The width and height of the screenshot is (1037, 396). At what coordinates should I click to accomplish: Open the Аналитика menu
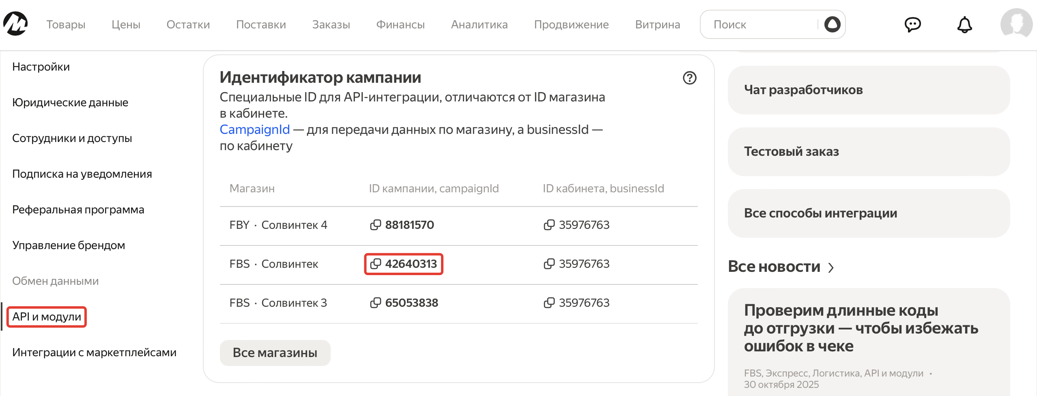click(479, 25)
